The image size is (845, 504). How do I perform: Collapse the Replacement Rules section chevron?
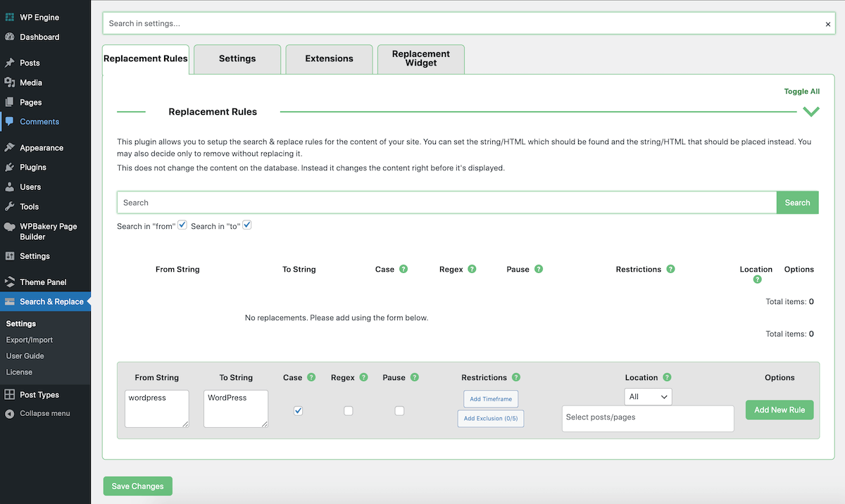[x=811, y=111]
